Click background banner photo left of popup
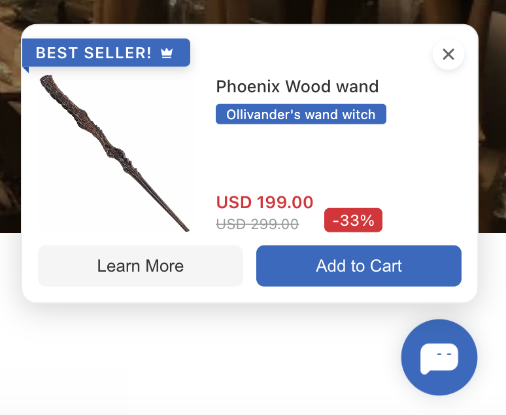Viewport: 506px width, 415px height. (10, 130)
